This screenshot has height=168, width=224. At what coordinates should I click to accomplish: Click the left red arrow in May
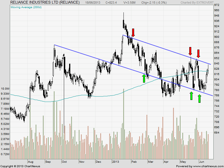point(190,51)
